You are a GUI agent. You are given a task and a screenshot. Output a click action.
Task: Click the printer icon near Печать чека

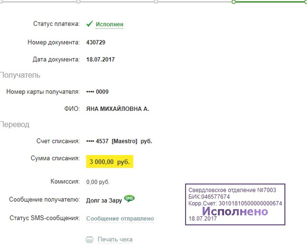pyautogui.click(x=89, y=239)
